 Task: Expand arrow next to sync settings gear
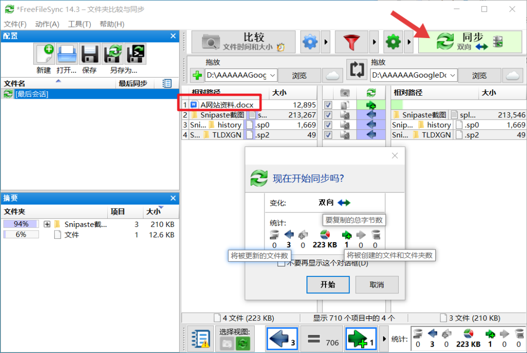pyautogui.click(x=409, y=42)
